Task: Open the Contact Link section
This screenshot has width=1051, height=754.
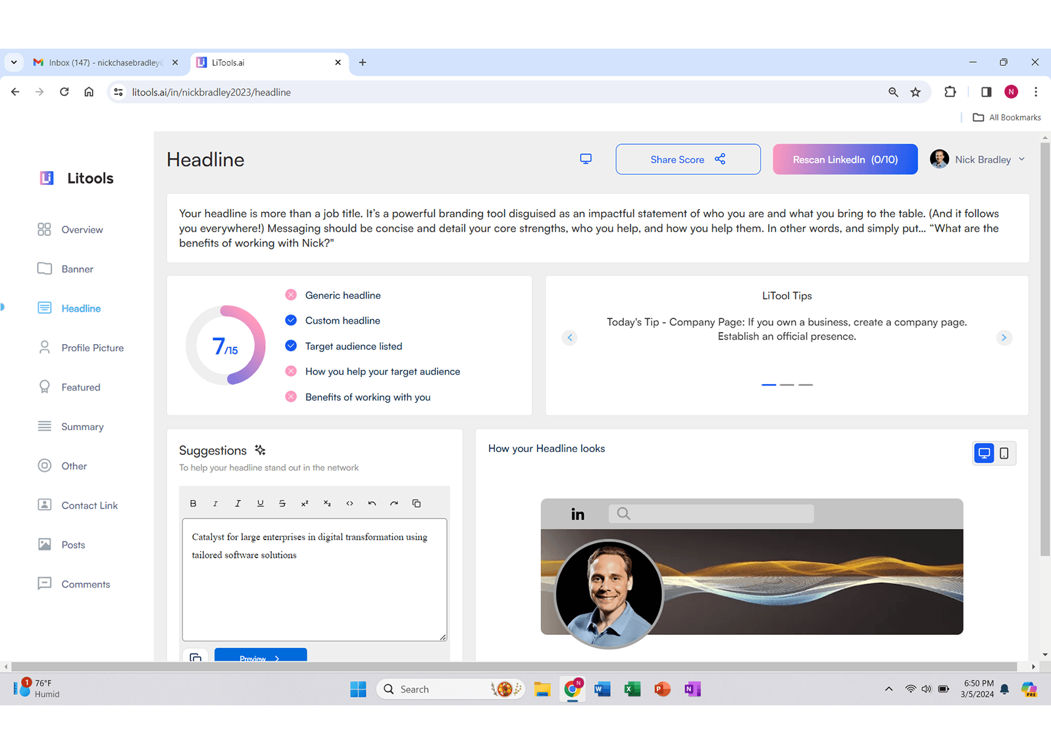Action: coord(78,505)
